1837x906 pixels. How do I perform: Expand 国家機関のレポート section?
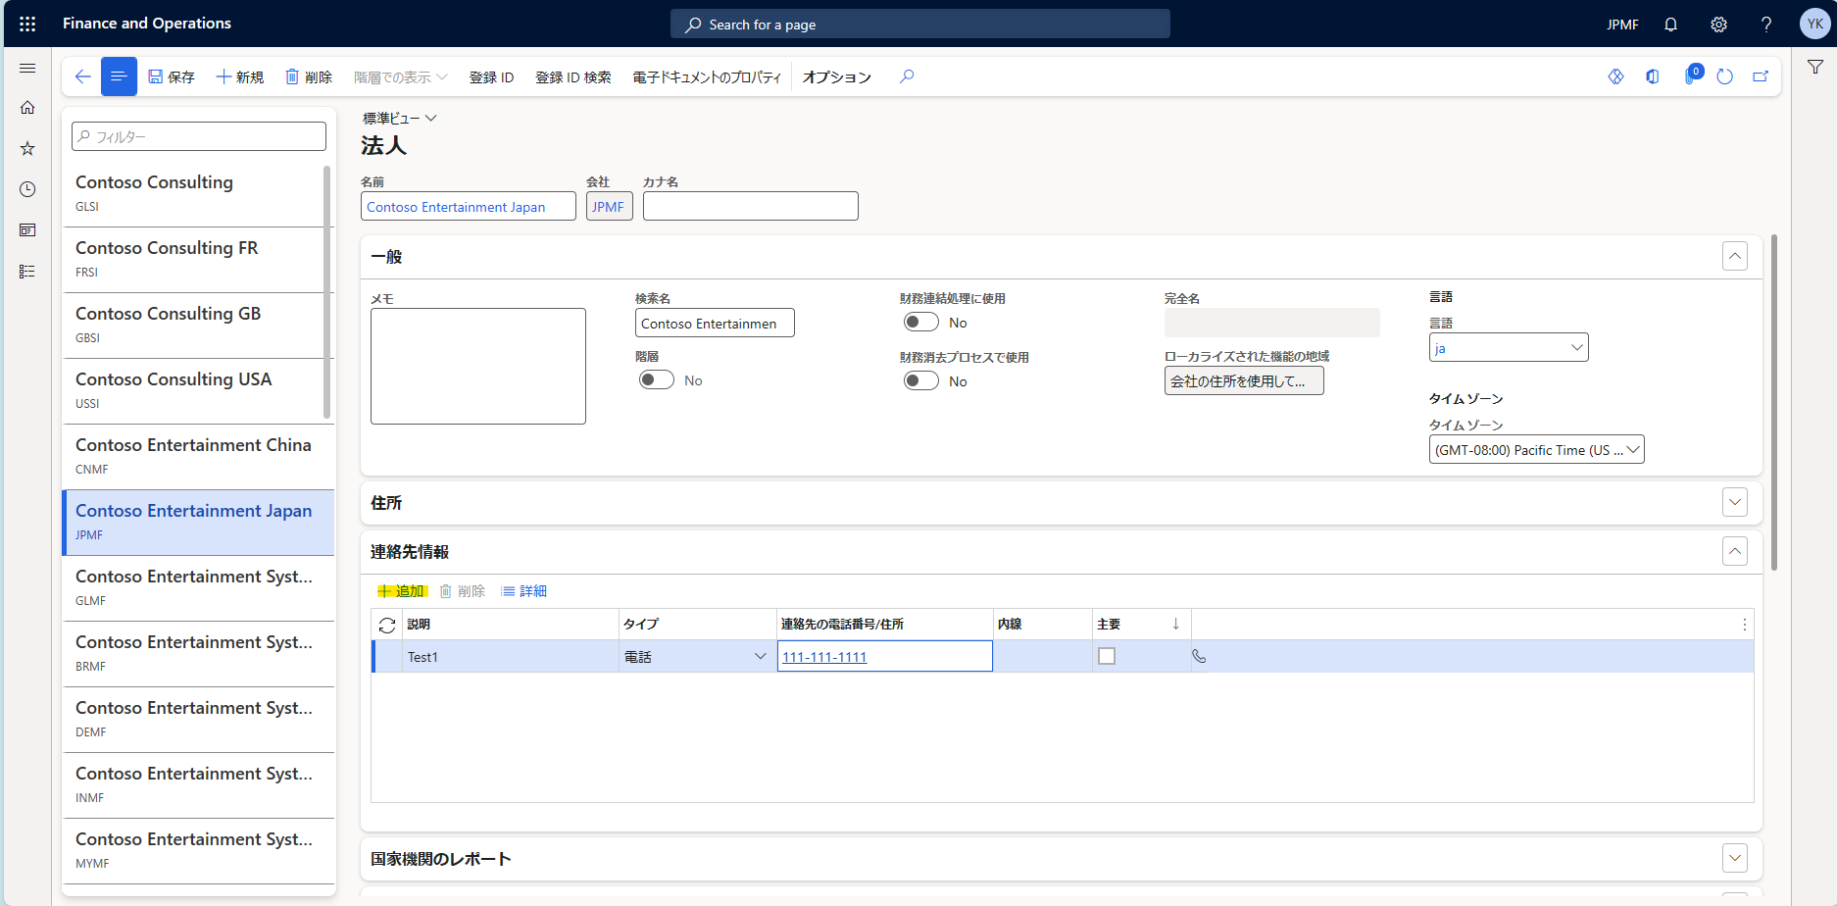pos(1735,859)
